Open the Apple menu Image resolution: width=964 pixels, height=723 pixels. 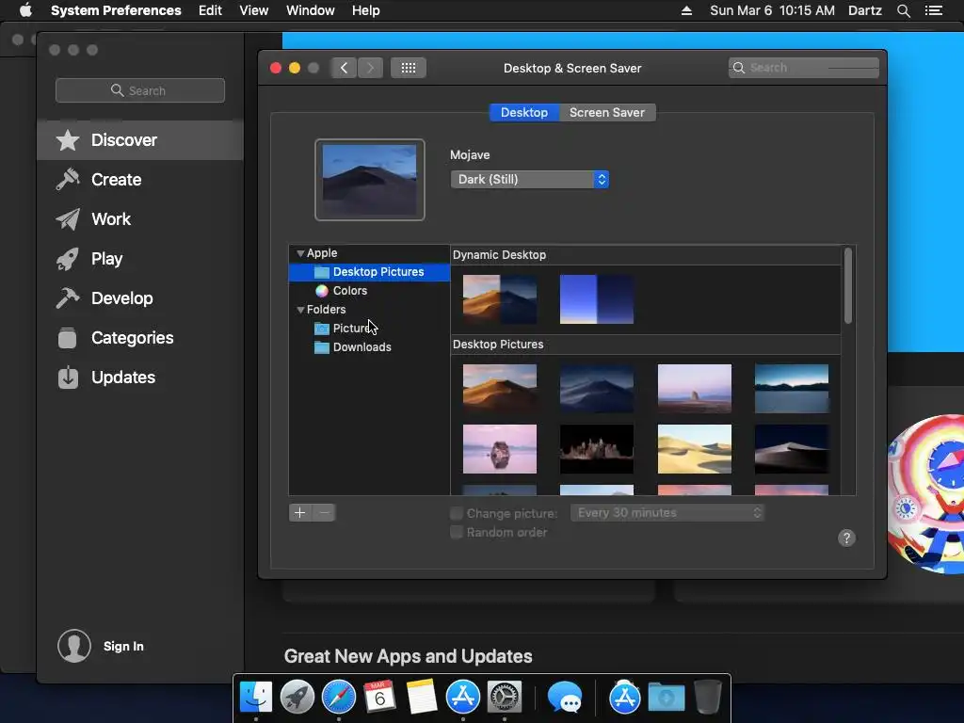pos(25,10)
